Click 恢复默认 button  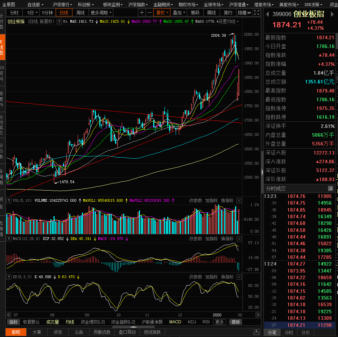(x=31, y=322)
